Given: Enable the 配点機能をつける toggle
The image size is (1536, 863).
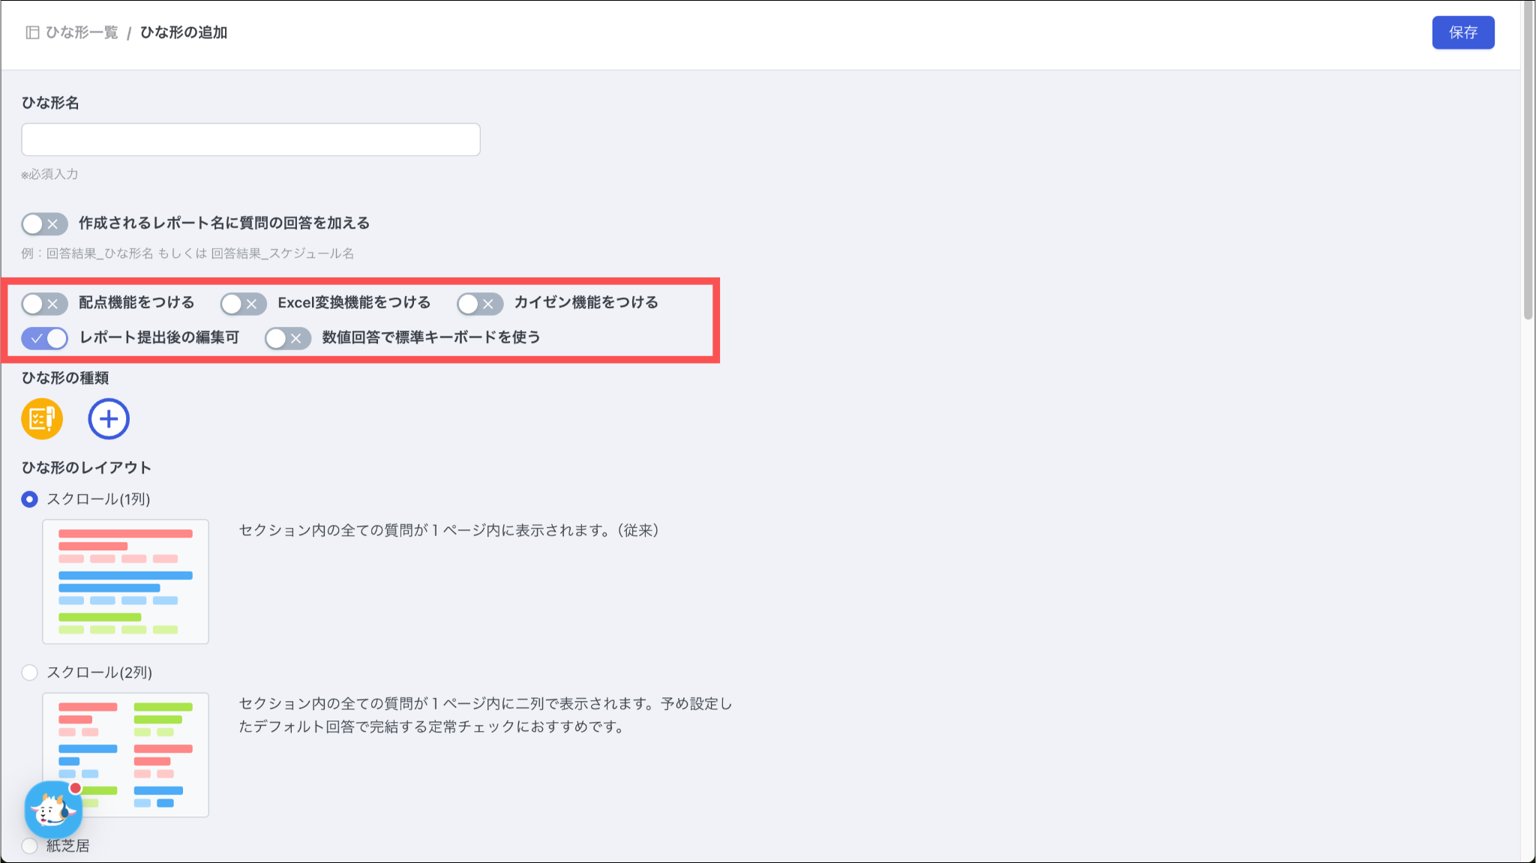Looking at the screenshot, I should click(44, 304).
